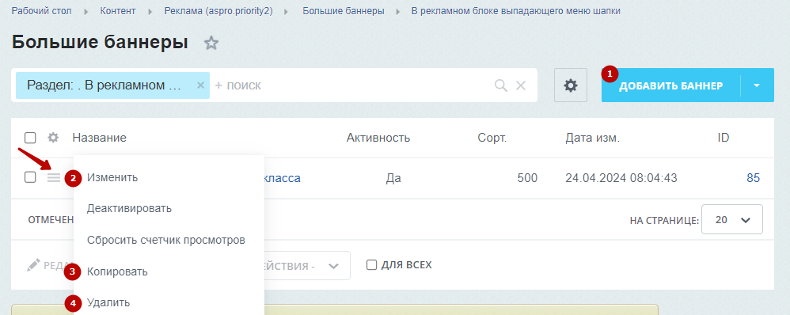This screenshot has height=315, width=790.
Task: Go to 'Рабочий стол' breadcrumb
Action: tap(42, 10)
